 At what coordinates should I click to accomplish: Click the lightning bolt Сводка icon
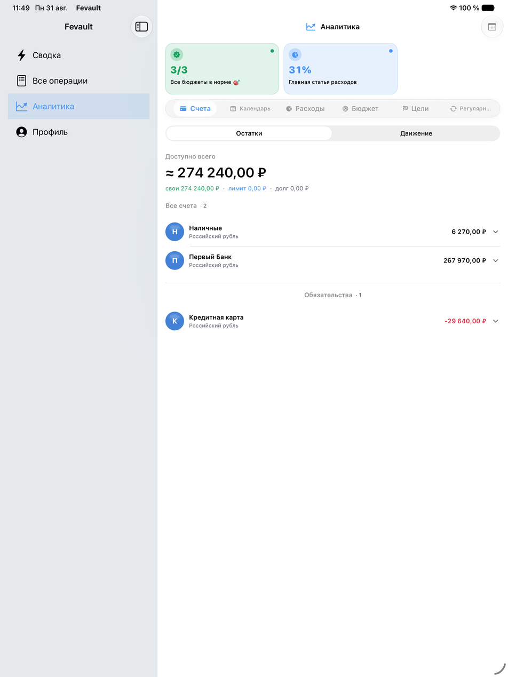[x=21, y=55]
